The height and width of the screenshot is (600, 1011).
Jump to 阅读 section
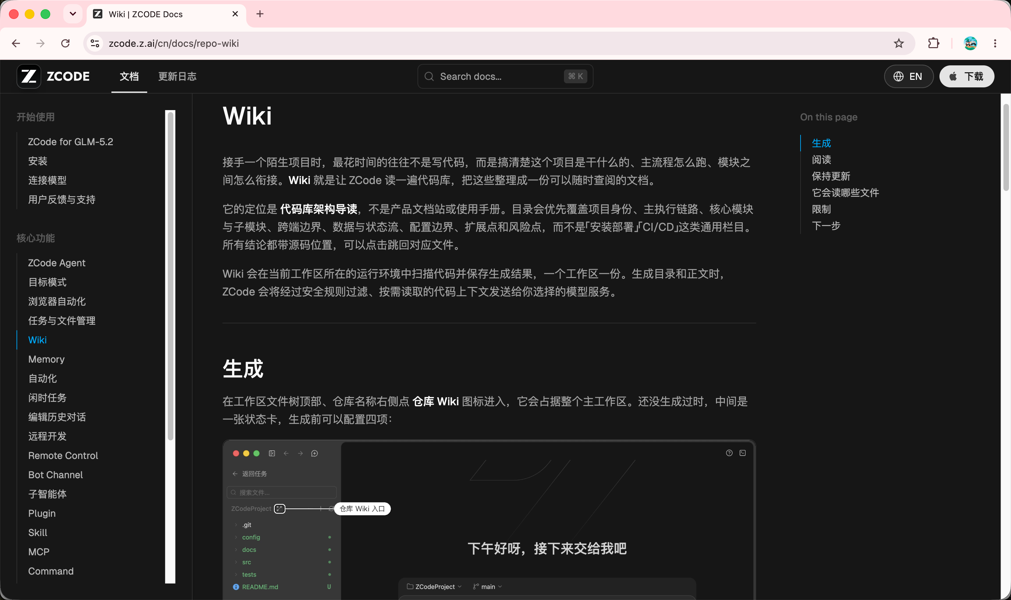coord(822,160)
